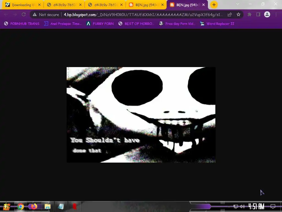This screenshot has width=282, height=212.
Task: Open the volume speaker tray icon
Action: tap(242, 206)
